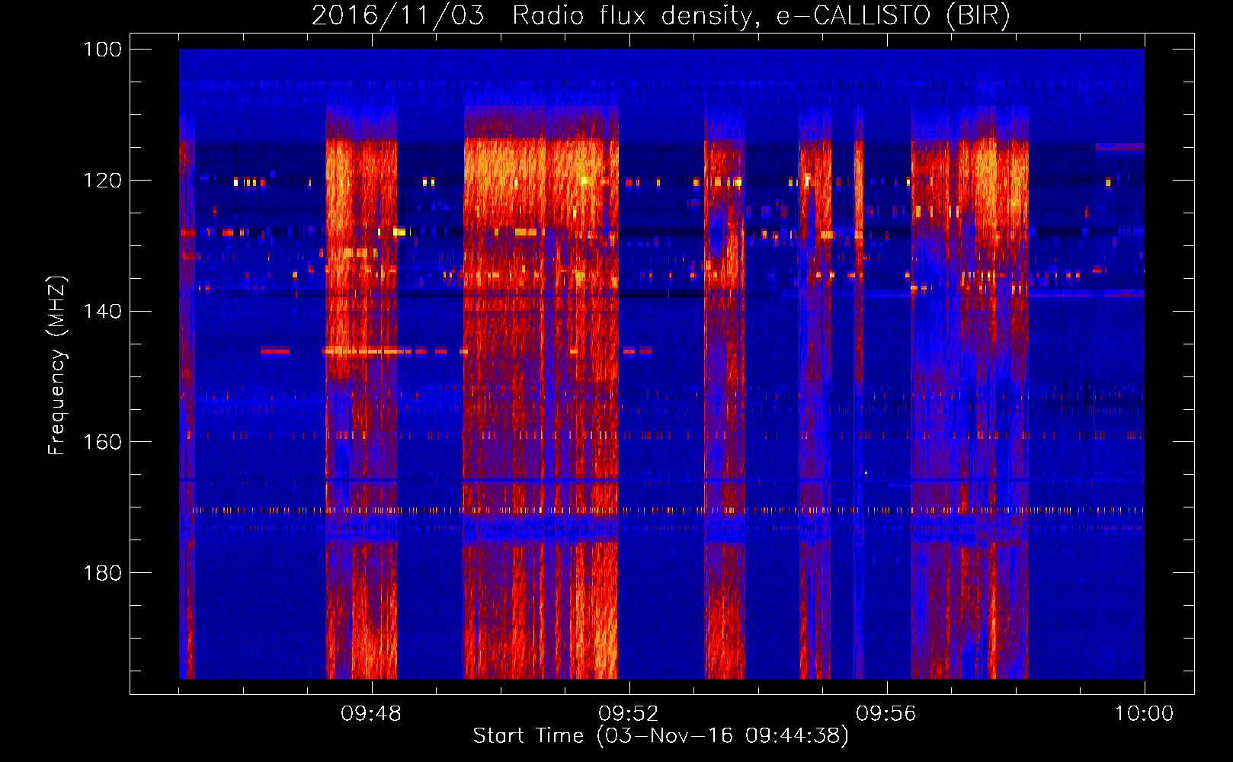Select the 100 frequency tick label

[x=102, y=50]
